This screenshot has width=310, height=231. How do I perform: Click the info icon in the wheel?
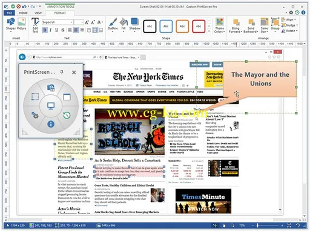point(51,124)
